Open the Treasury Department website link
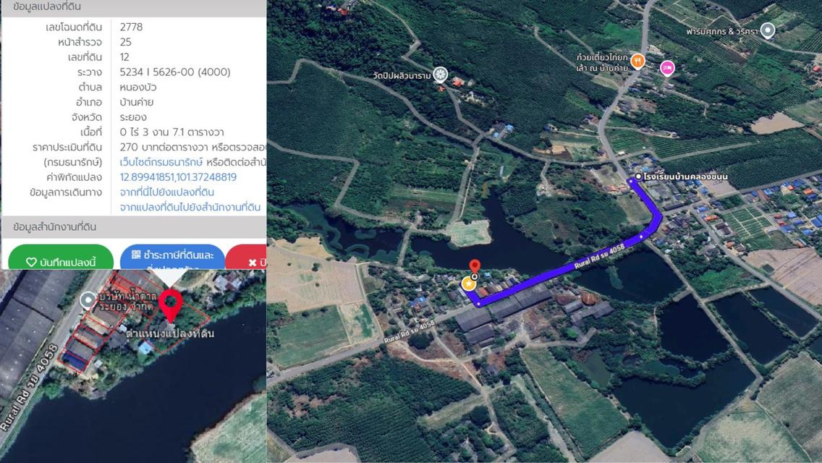This screenshot has width=822, height=463. (x=161, y=162)
